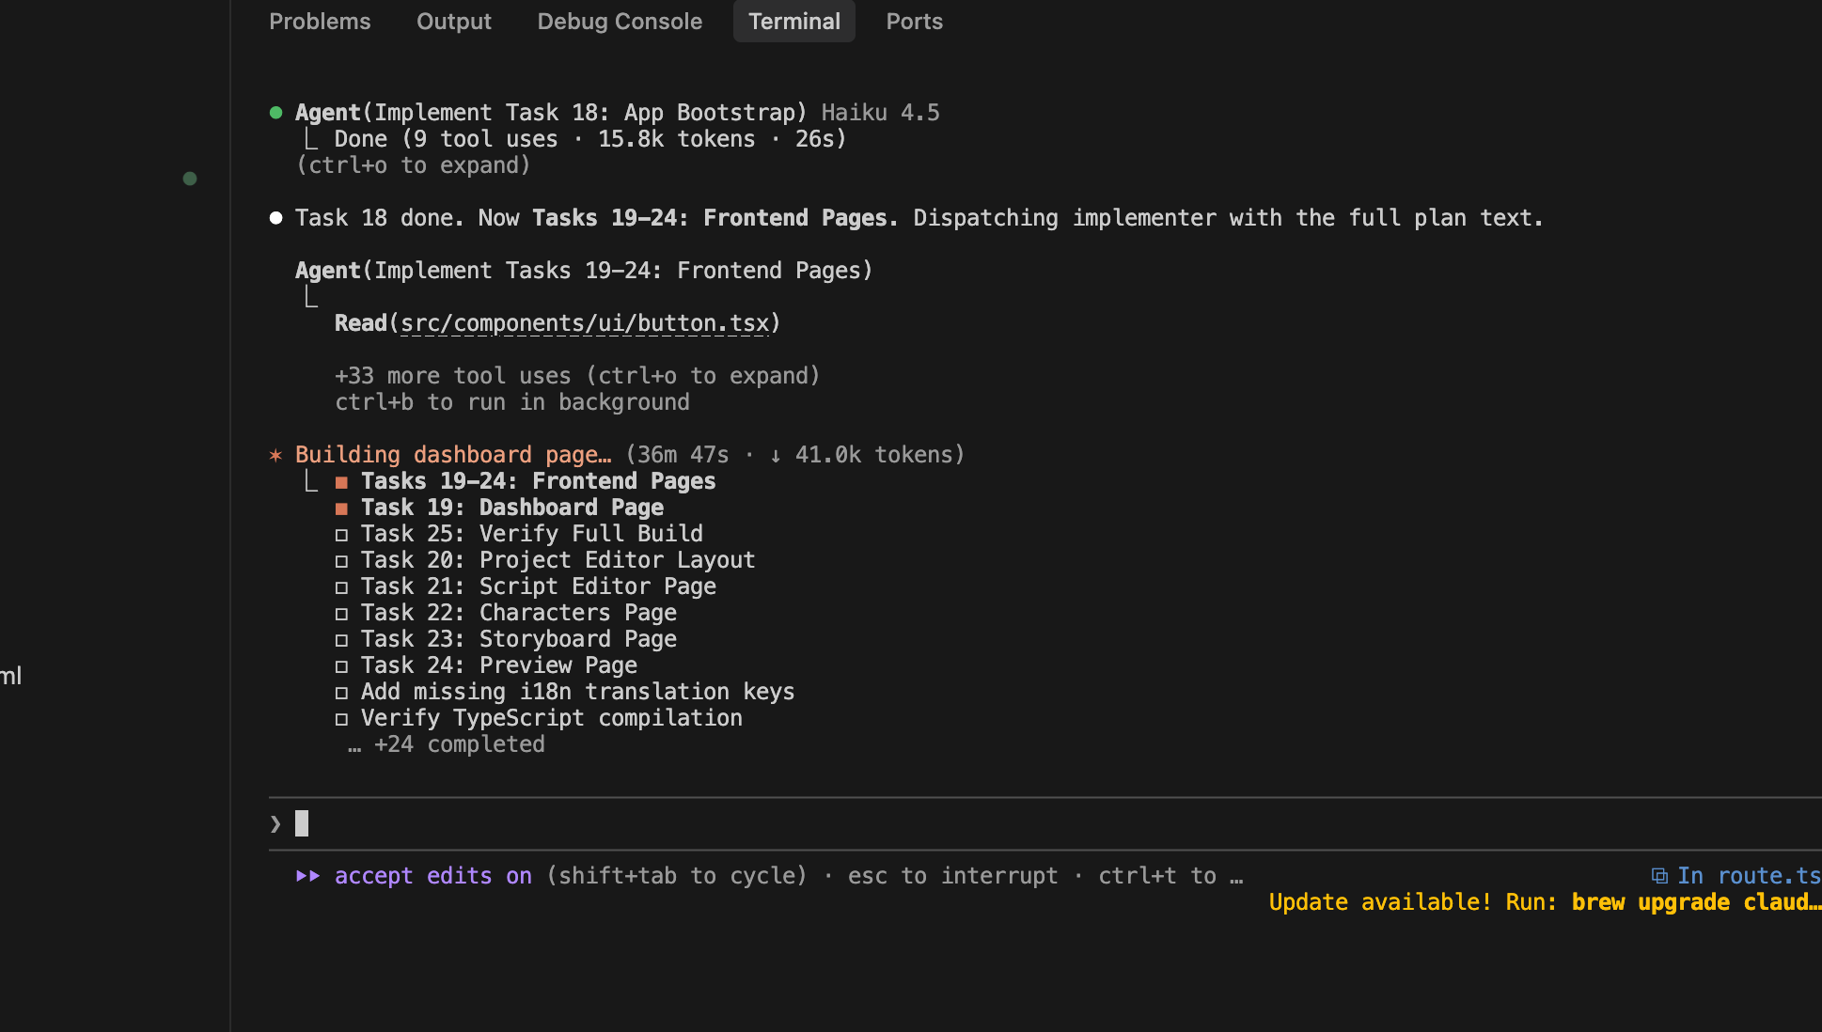Screen dimensions: 1822x1032
Task: Click checkbox for Verify TypeScript compilation
Action: 341,719
